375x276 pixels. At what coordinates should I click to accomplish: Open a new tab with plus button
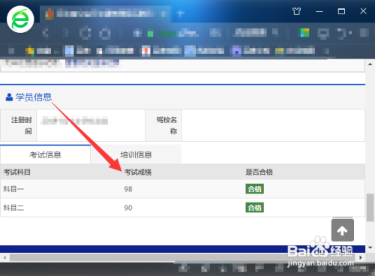point(180,13)
